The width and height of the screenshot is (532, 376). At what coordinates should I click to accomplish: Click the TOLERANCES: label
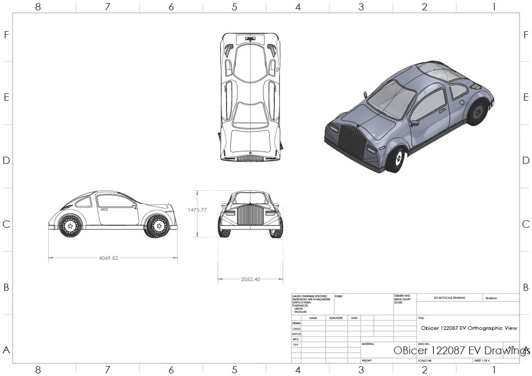(x=300, y=305)
